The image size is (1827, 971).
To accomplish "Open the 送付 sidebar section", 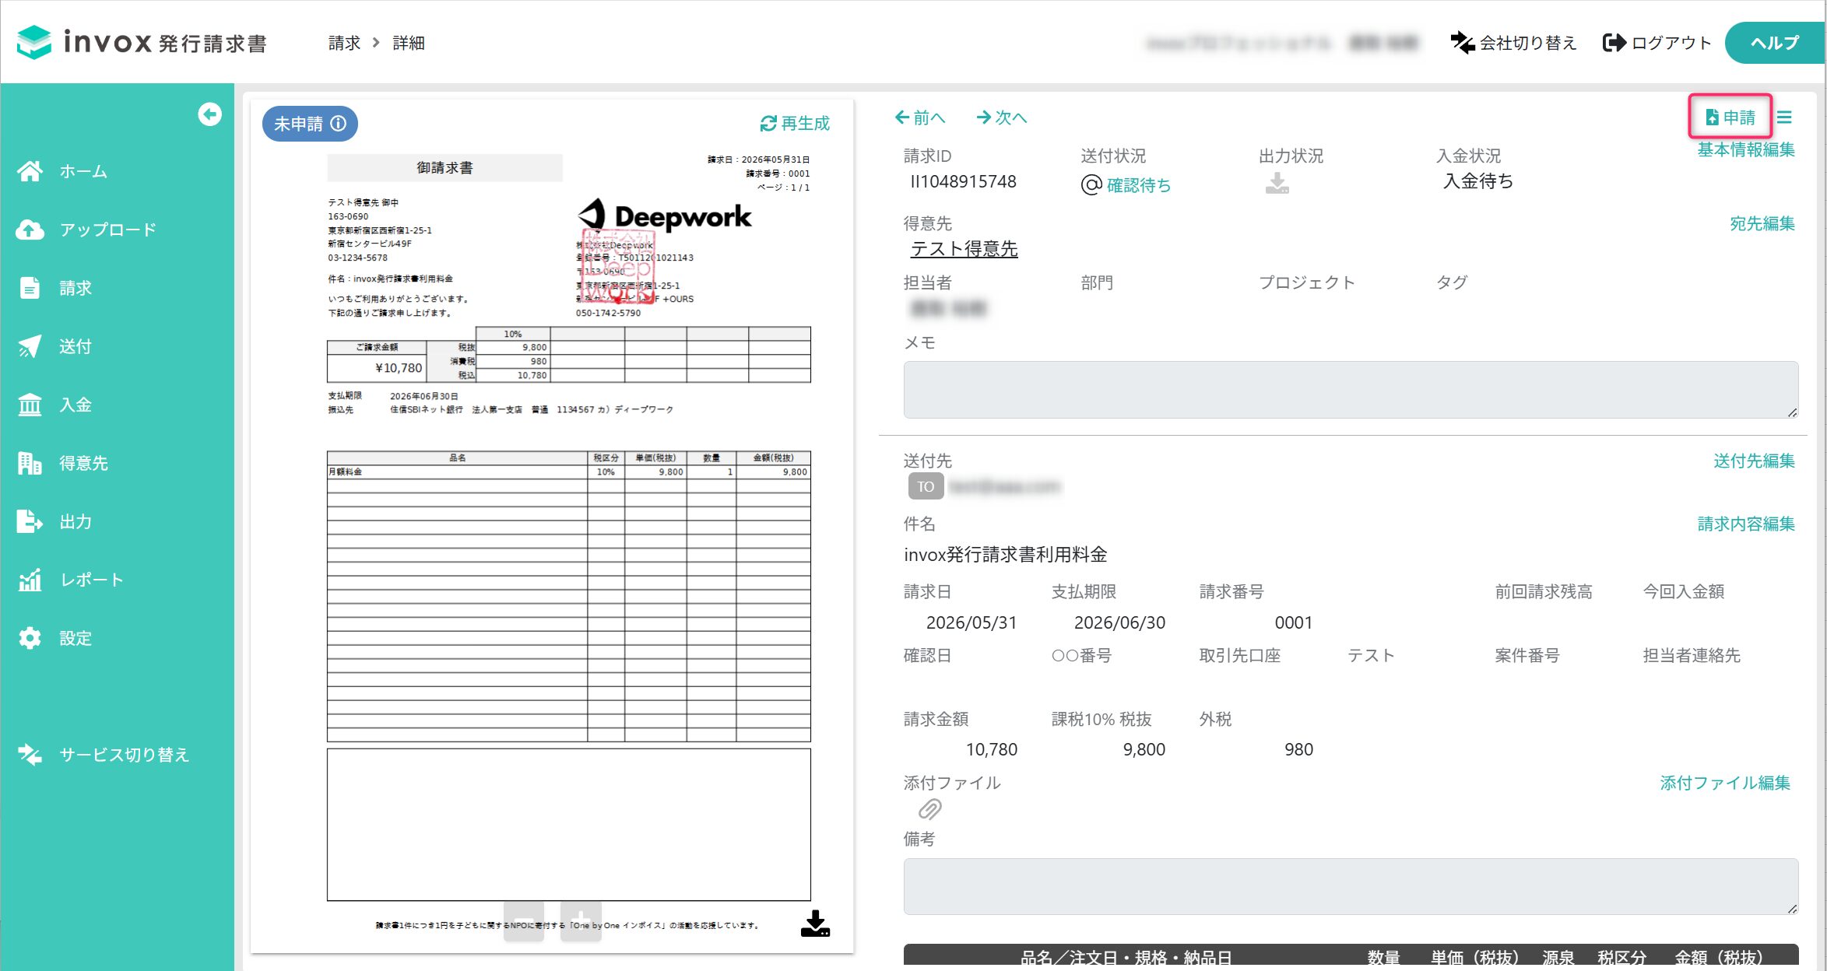I will click(x=54, y=346).
